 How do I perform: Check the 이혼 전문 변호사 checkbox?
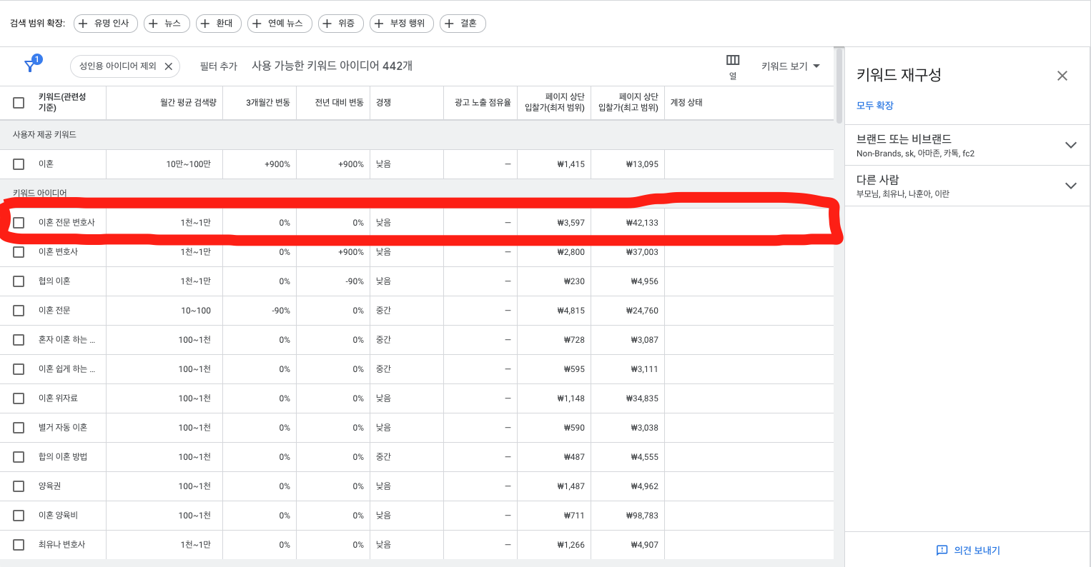tap(19, 223)
